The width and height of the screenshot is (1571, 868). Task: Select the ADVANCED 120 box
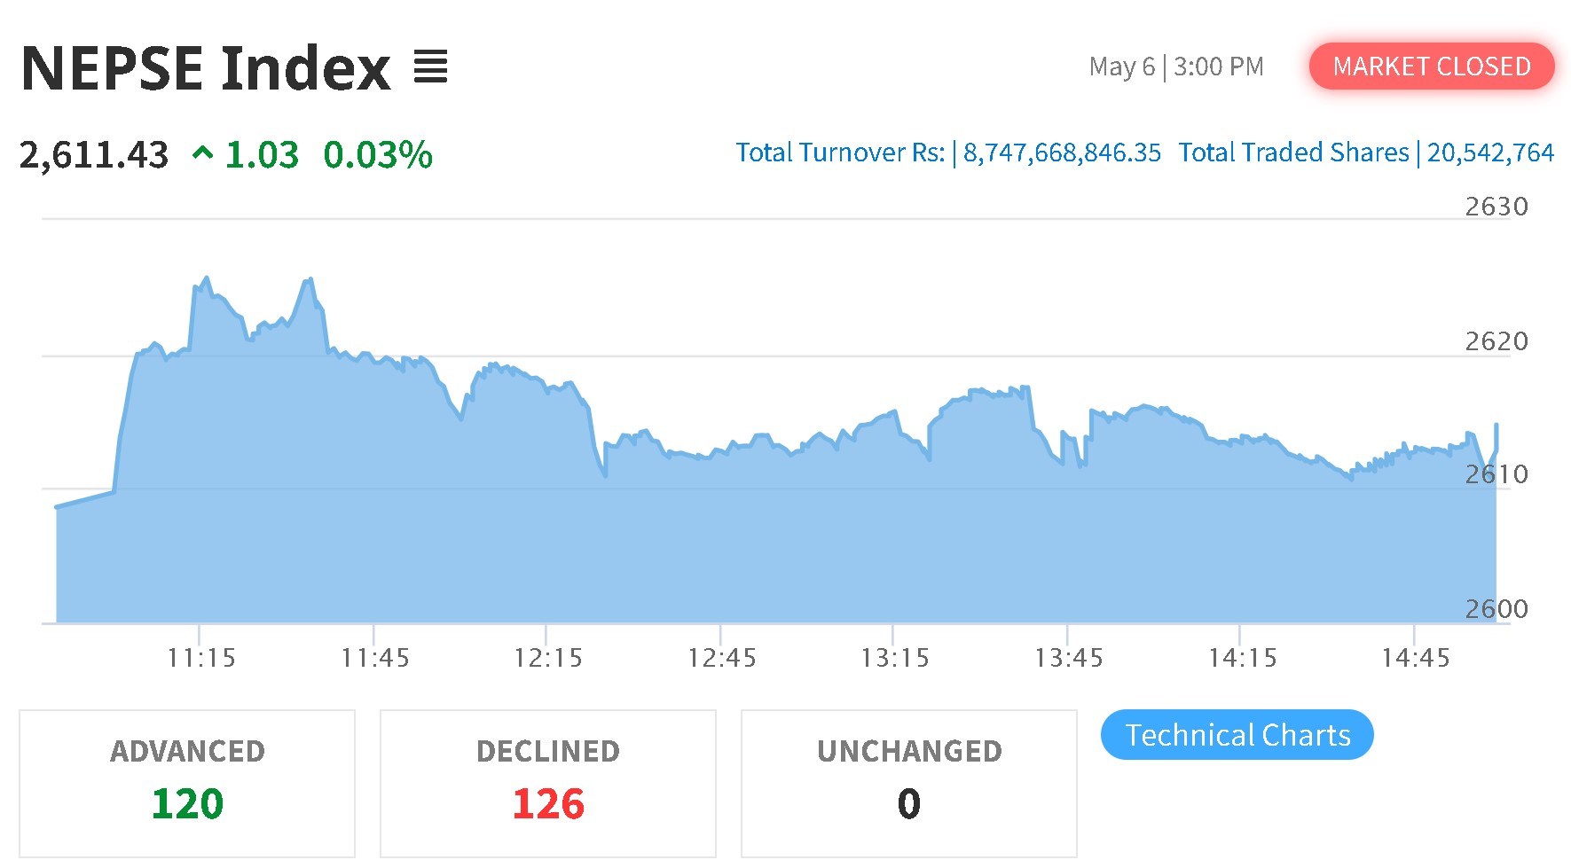coord(187,783)
